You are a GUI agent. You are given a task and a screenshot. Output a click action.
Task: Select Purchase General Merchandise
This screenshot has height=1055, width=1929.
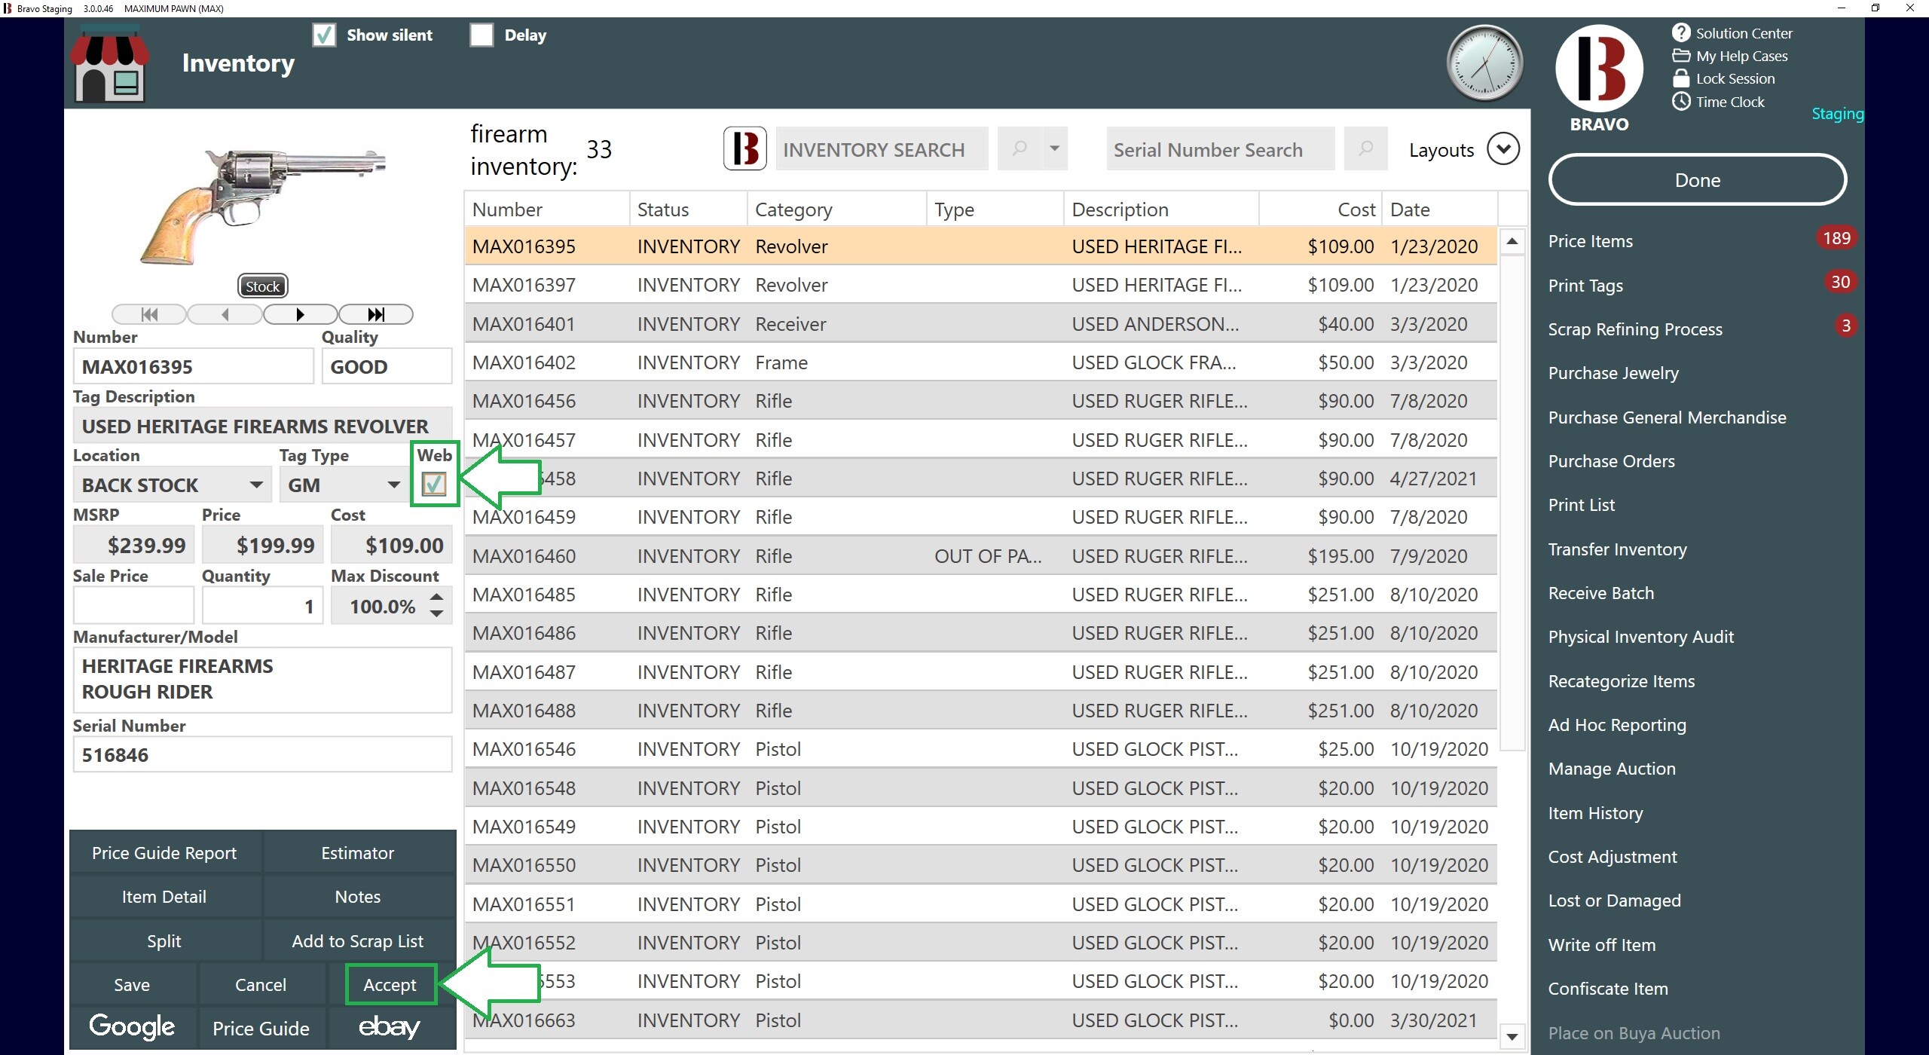[x=1667, y=417]
